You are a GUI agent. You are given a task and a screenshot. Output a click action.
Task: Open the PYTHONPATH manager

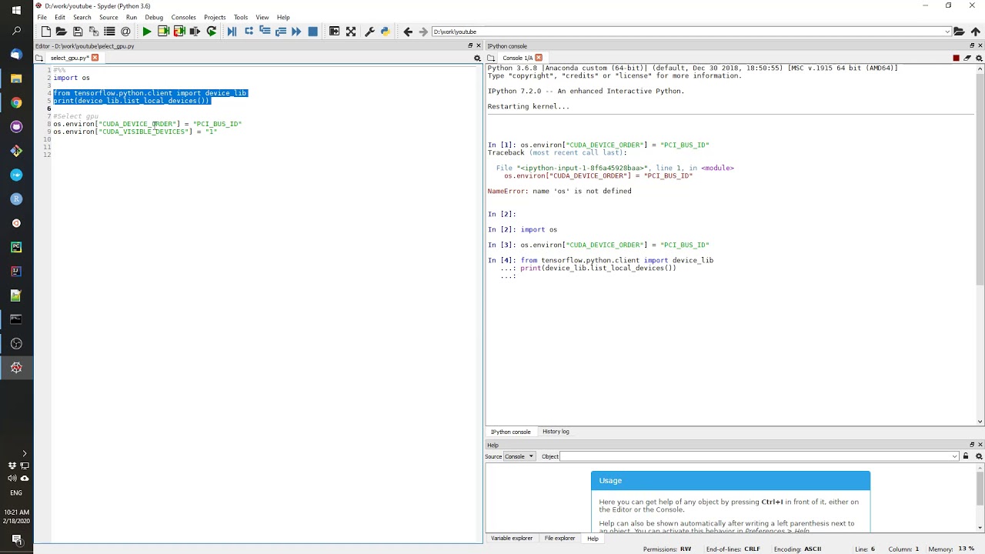[386, 32]
